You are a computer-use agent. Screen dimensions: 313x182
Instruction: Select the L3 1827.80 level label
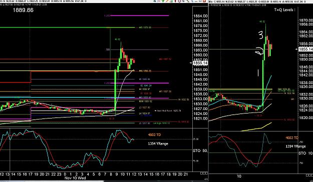[145, 107]
